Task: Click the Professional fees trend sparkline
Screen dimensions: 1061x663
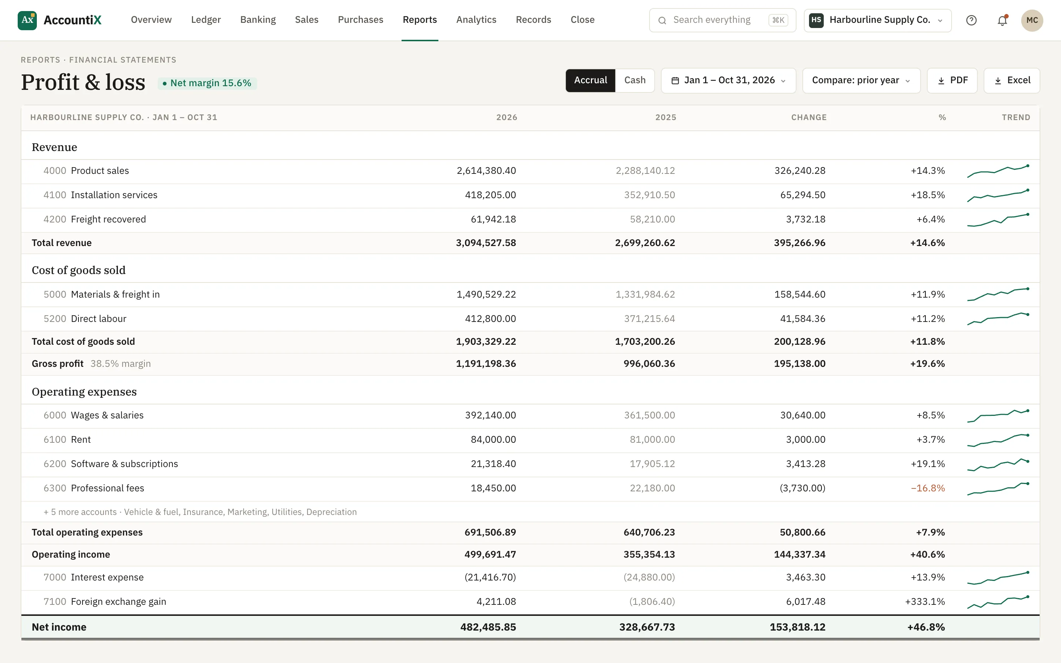Action: pyautogui.click(x=998, y=488)
